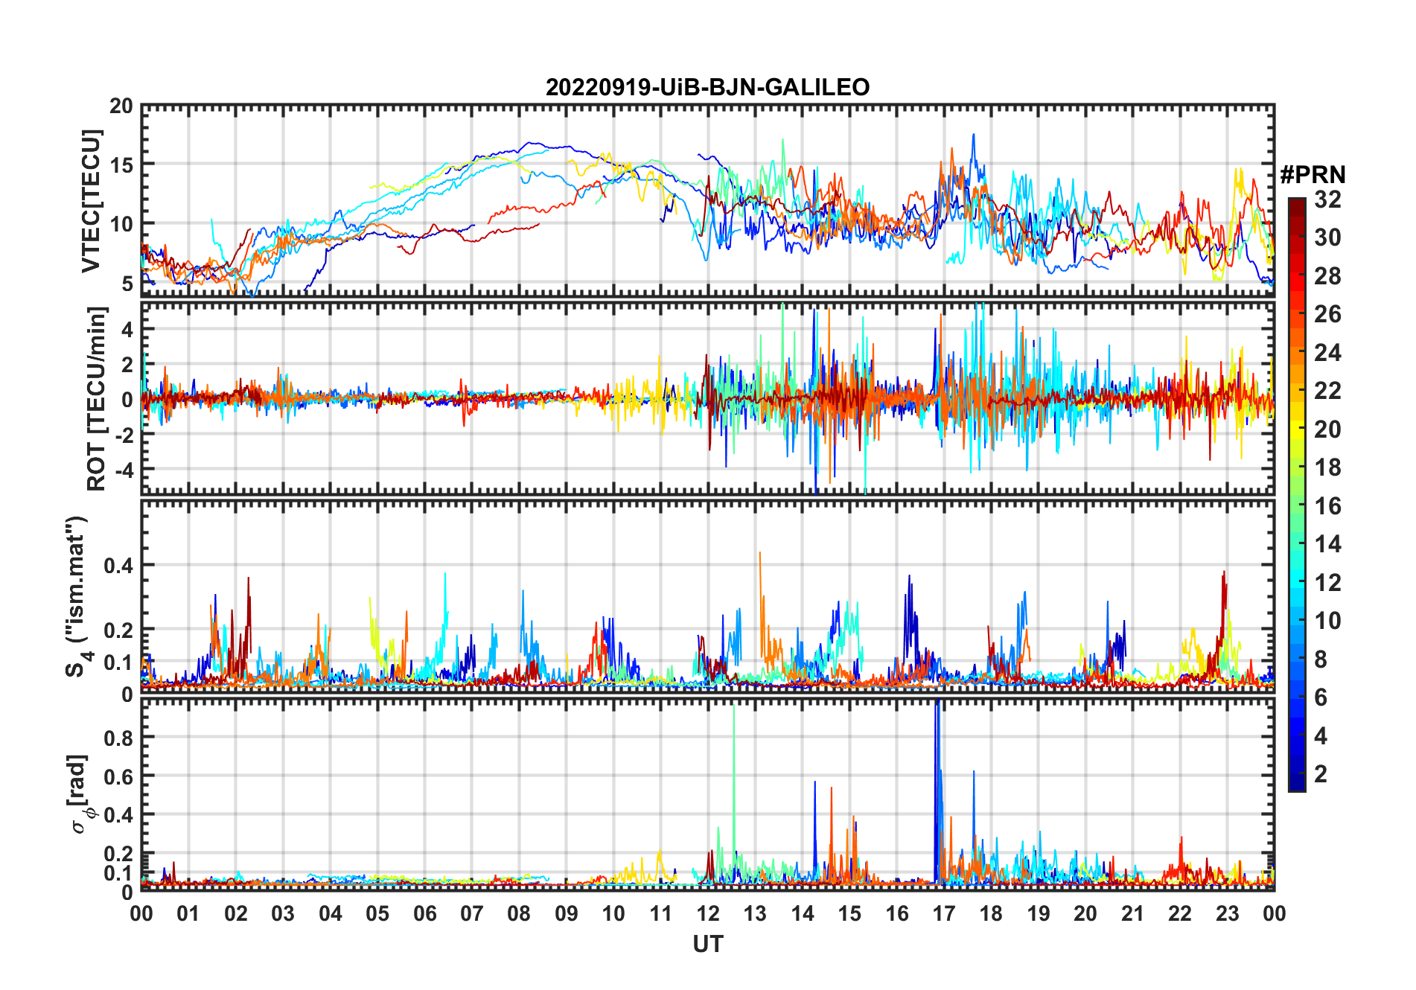
Task: Click colorbar tick label 2
Action: tap(1321, 773)
